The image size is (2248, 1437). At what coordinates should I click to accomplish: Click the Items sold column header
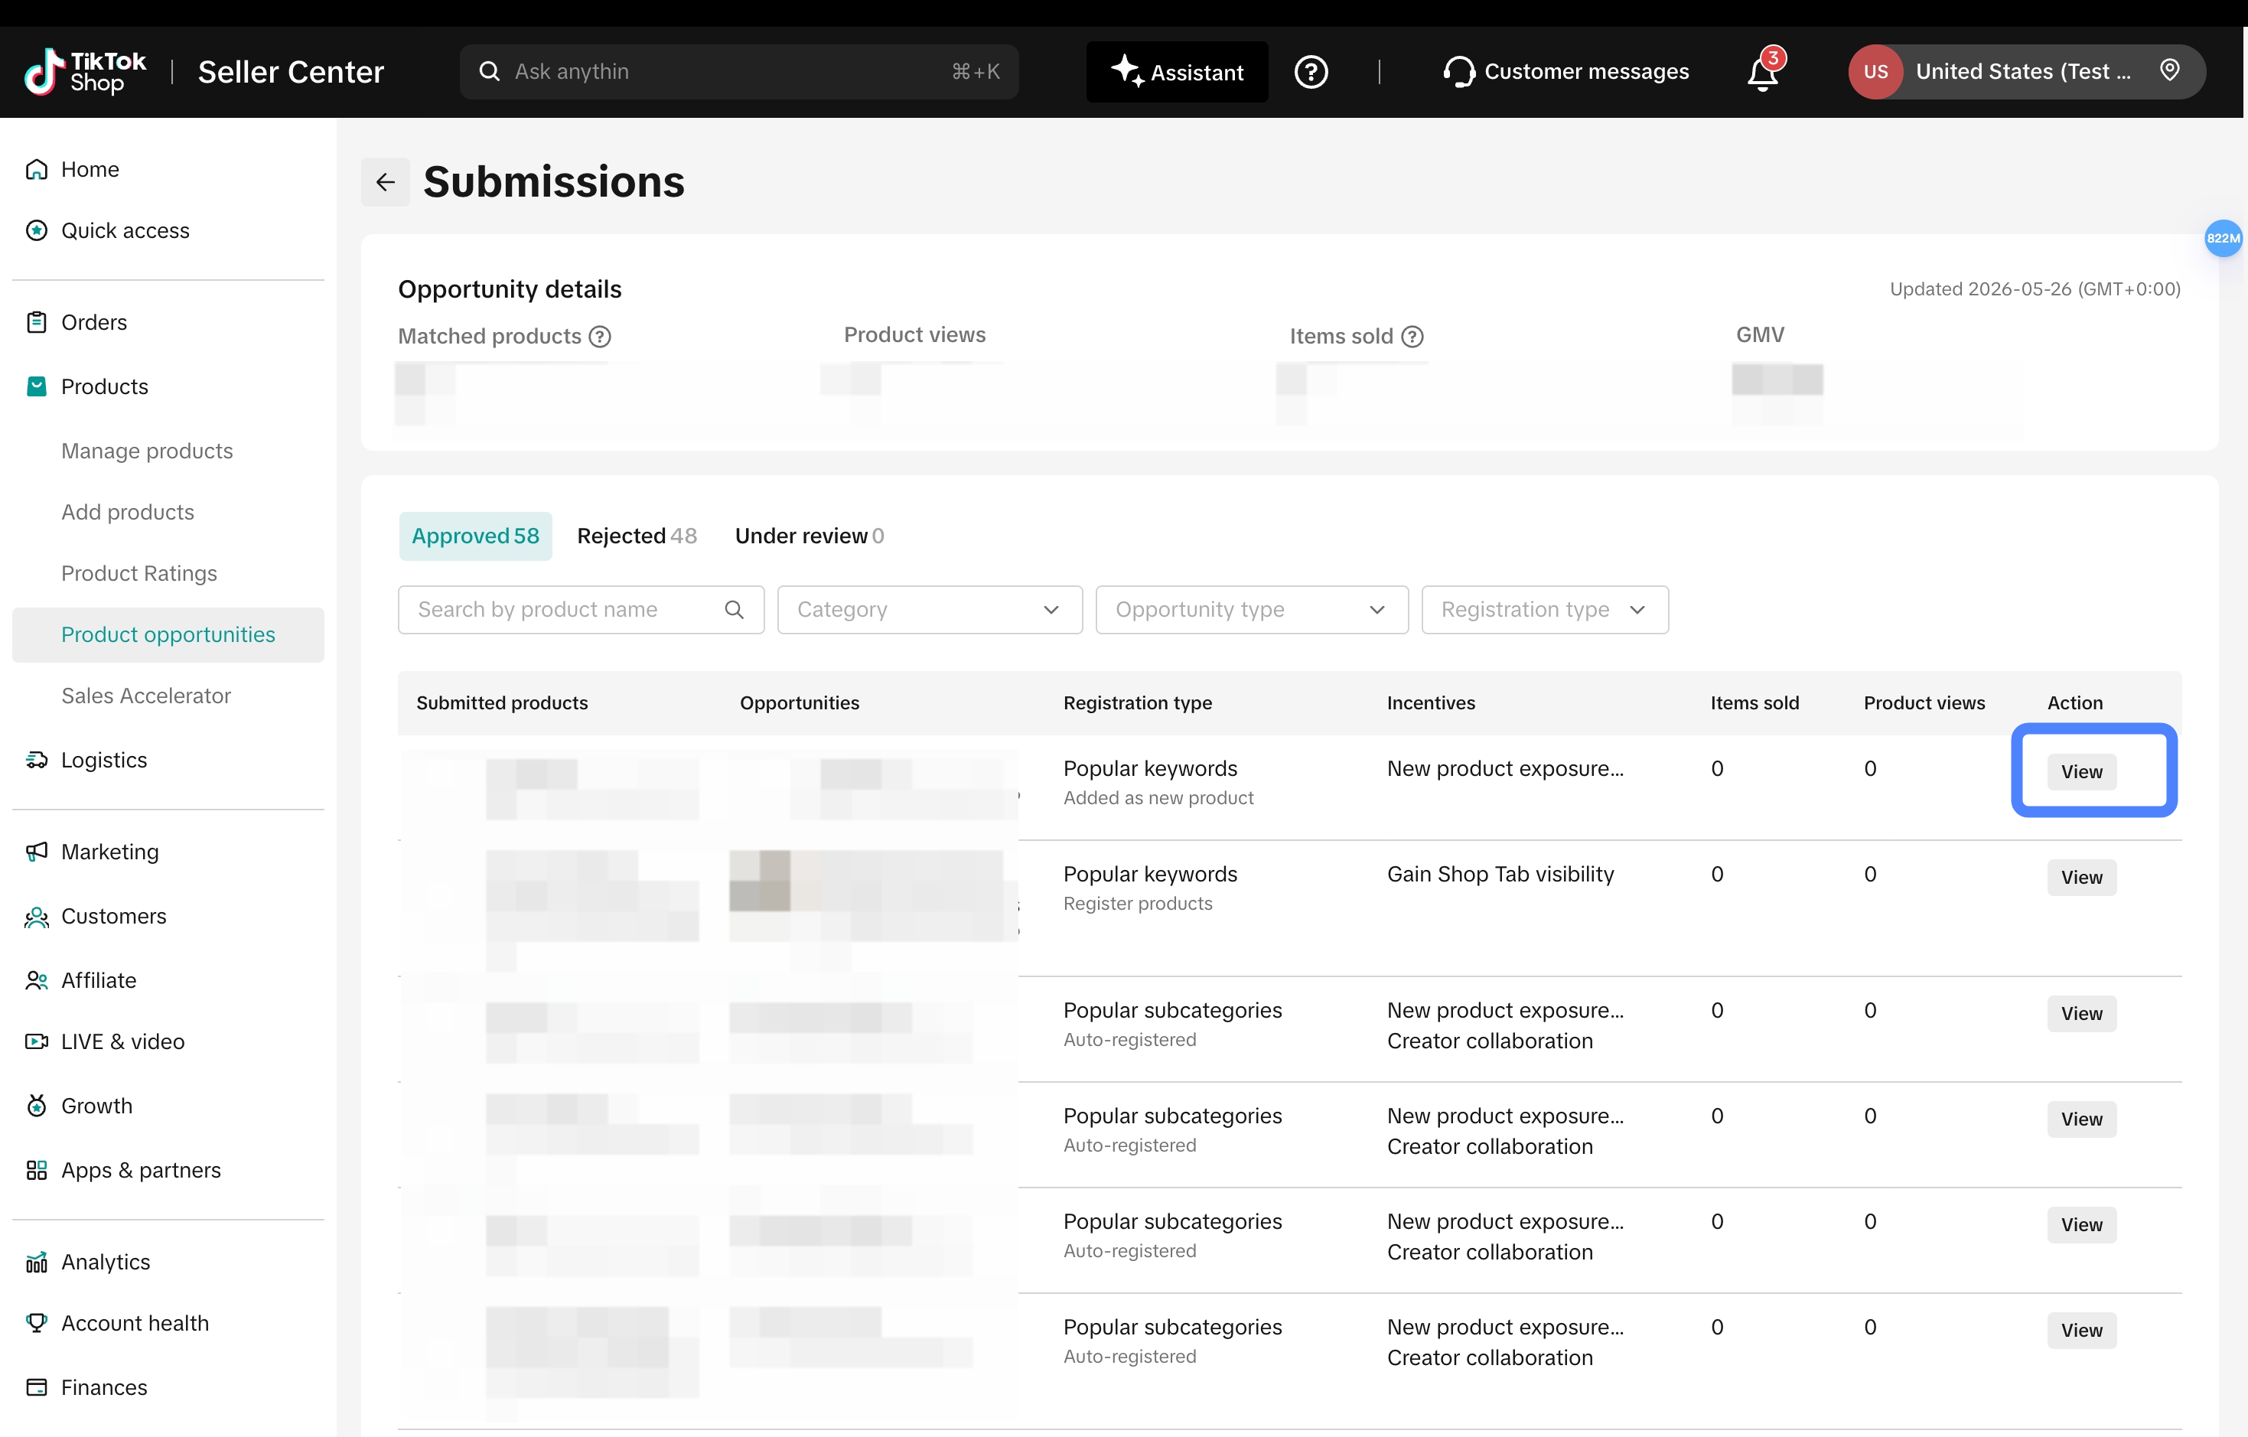click(1754, 703)
